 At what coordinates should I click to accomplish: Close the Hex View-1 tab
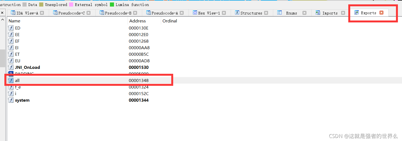click(224, 13)
